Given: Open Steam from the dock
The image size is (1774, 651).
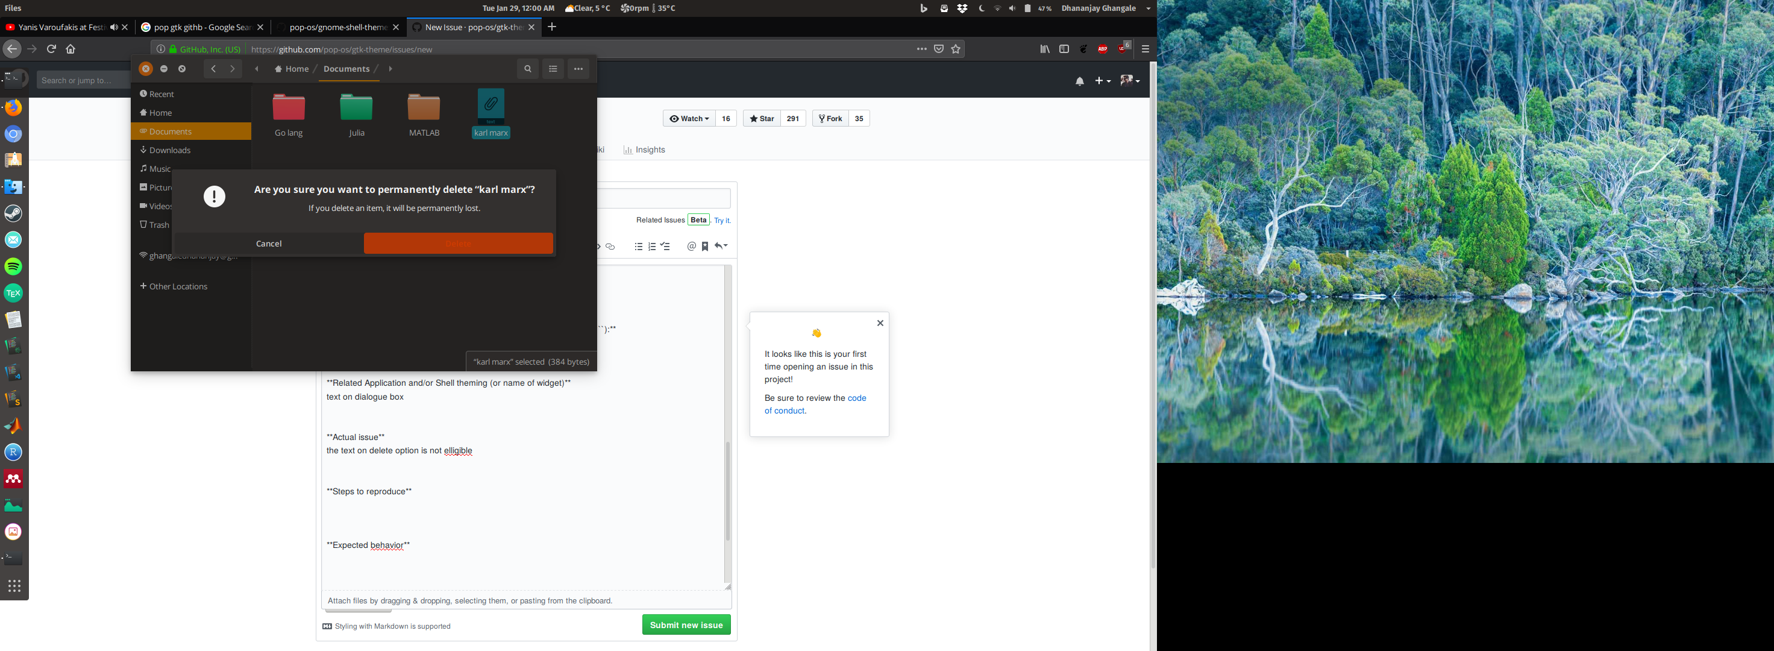Looking at the screenshot, I should 13,213.
